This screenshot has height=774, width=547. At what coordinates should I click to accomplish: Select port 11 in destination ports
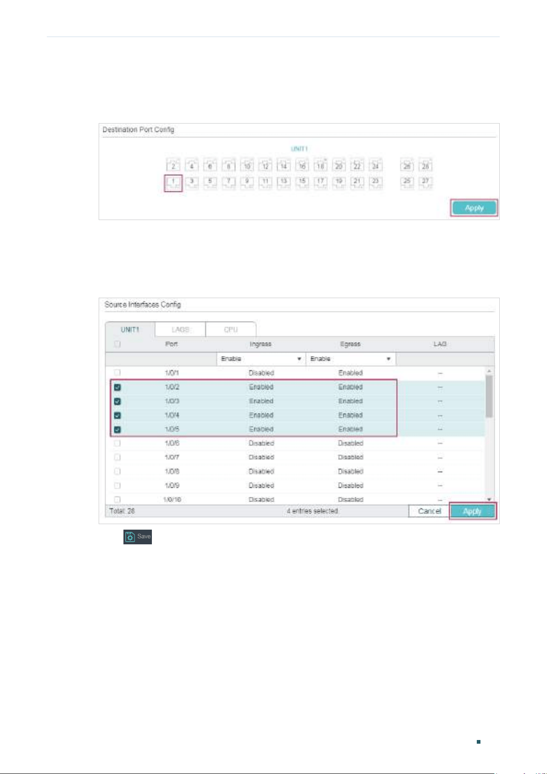(265, 182)
